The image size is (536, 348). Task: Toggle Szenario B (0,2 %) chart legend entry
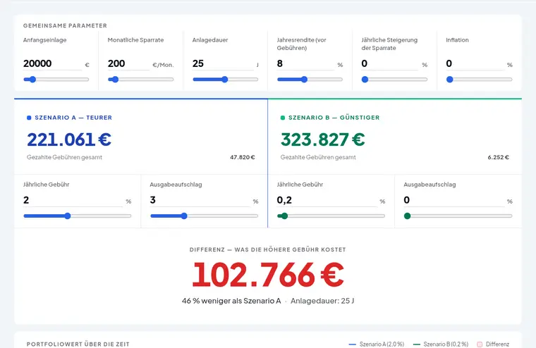pyautogui.click(x=441, y=344)
